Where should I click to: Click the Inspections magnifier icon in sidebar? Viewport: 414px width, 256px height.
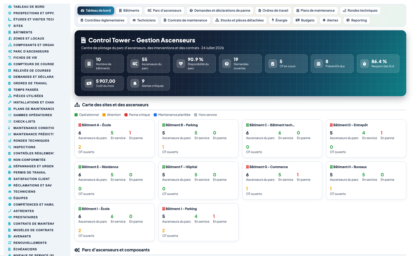10,147
